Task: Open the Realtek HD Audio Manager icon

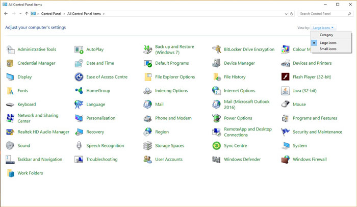Action: point(10,132)
